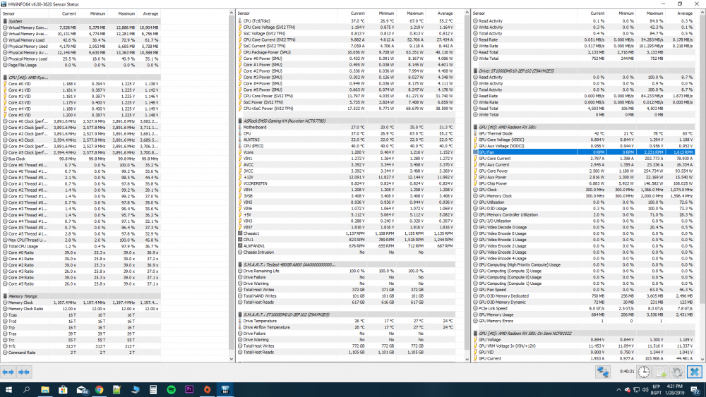Select the CPU Package Power (SMU) row
This screenshot has height=397, width=706.
pos(346,52)
